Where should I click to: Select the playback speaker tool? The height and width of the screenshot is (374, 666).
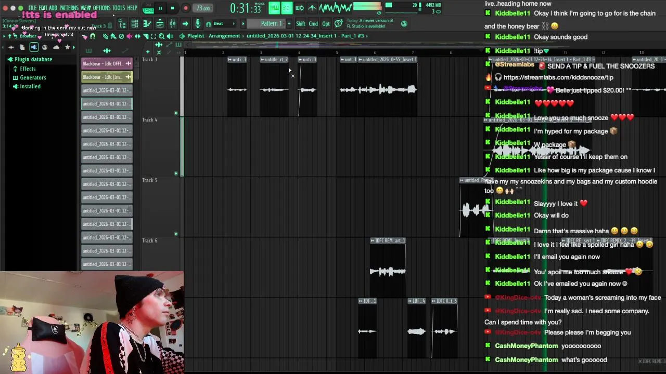[170, 36]
